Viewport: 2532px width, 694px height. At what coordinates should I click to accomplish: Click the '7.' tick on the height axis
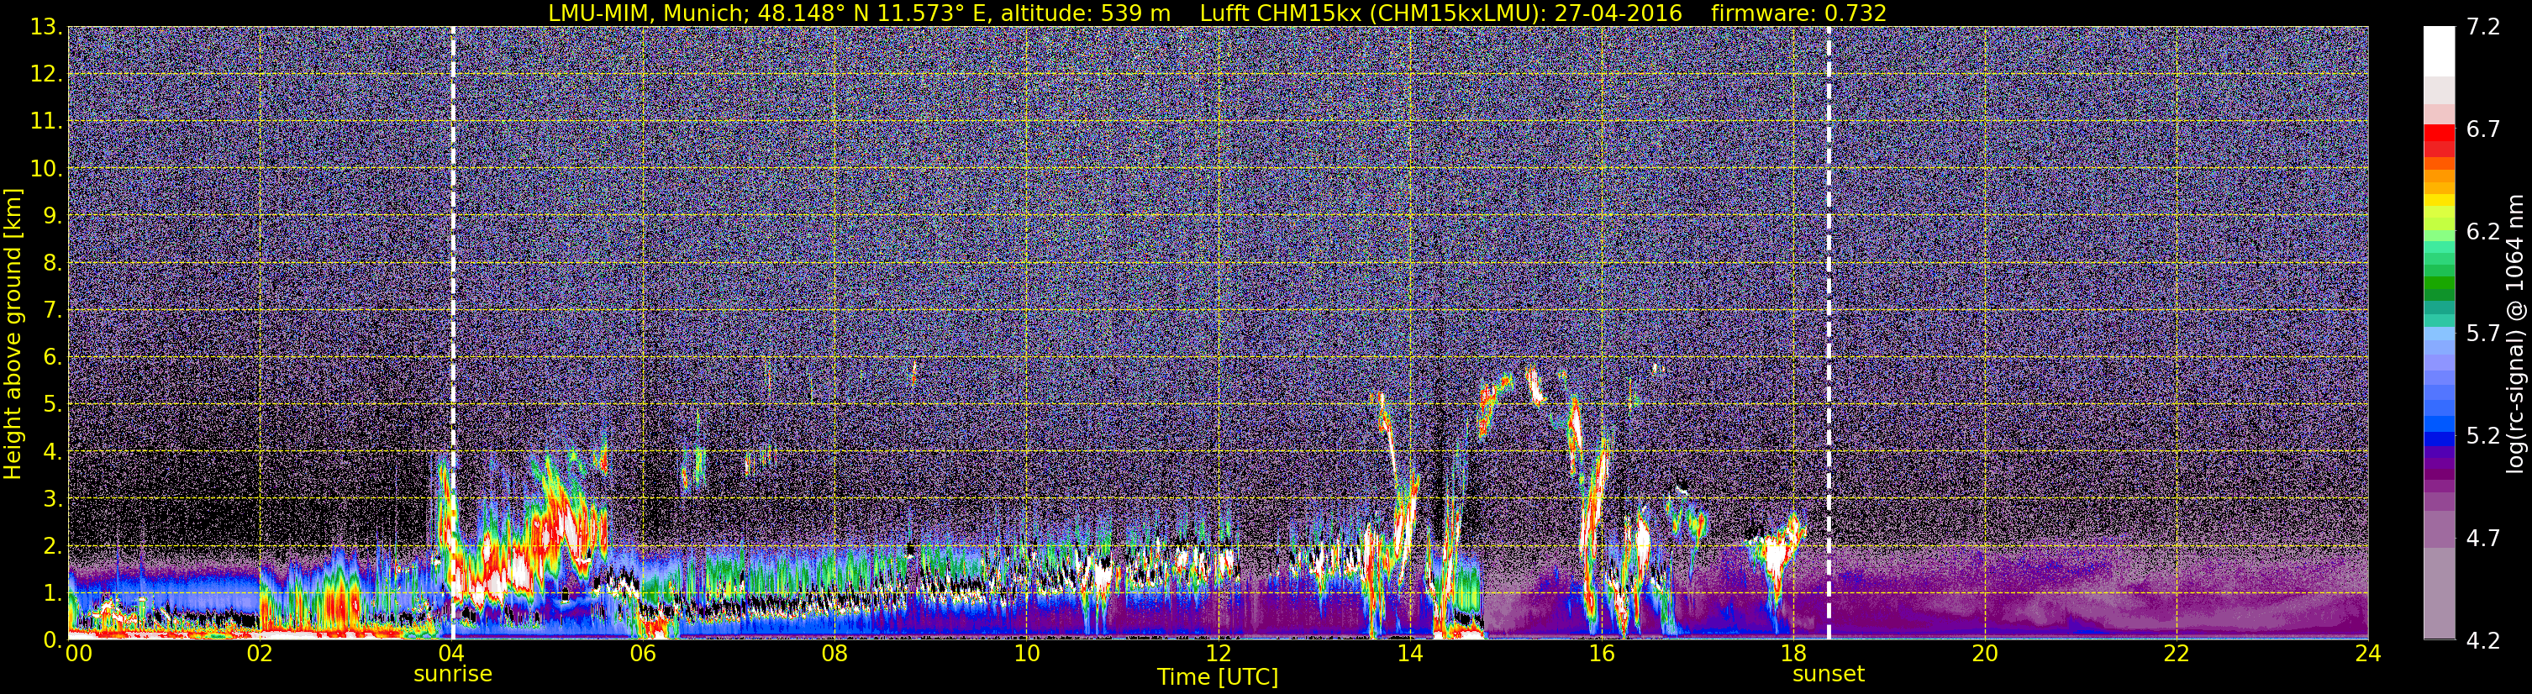click(53, 310)
